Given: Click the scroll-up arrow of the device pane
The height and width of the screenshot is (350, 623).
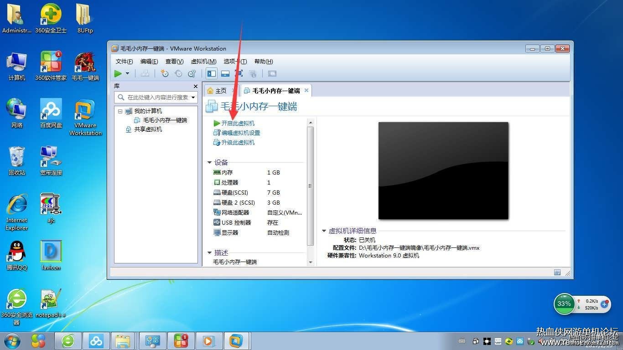Looking at the screenshot, I should coord(311,123).
